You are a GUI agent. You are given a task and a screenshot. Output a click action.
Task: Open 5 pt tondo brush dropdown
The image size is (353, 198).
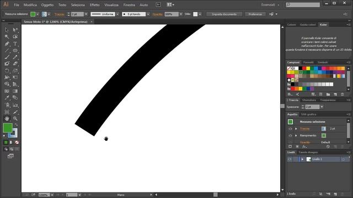pos(148,14)
